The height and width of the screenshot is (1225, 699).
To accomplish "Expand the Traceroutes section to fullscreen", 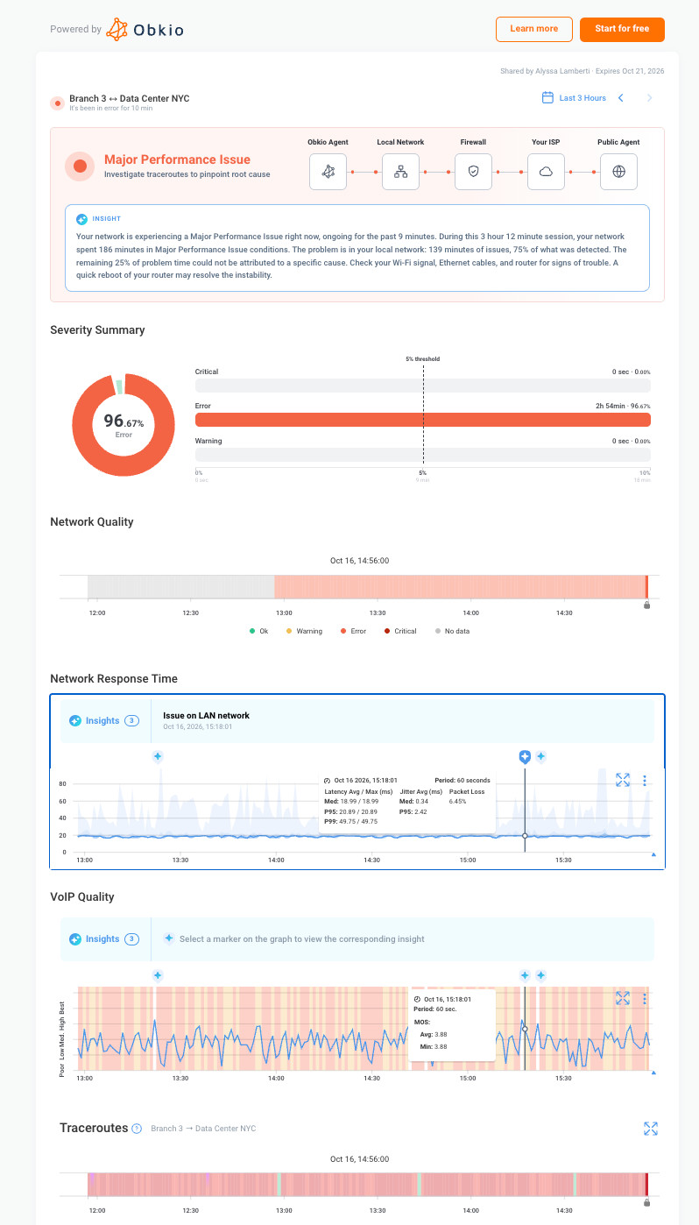I will point(651,1129).
